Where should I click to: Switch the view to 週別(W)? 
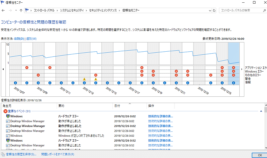tap(31, 39)
